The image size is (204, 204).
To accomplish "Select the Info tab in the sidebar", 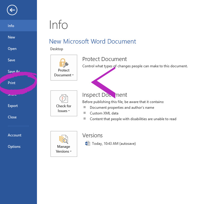I will click(x=11, y=26).
